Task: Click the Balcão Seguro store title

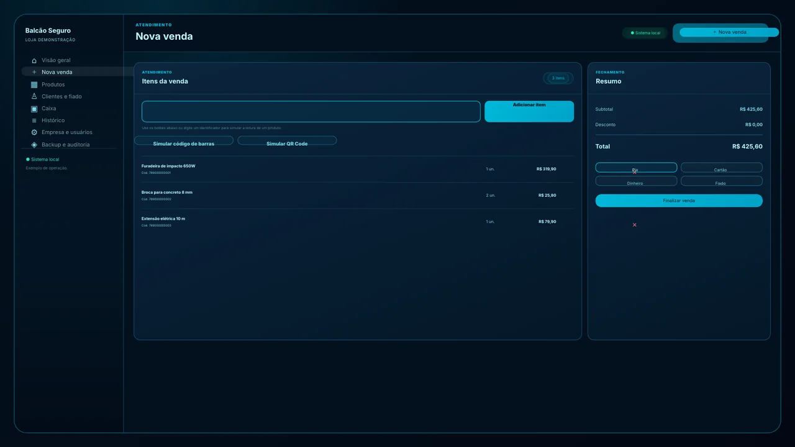Action: point(48,30)
